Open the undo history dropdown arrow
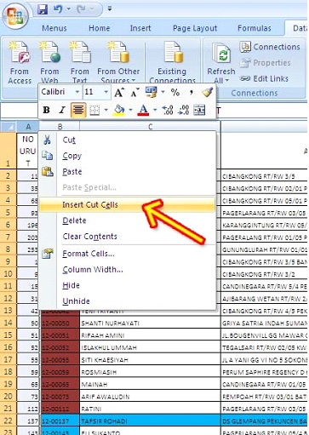 (68, 9)
